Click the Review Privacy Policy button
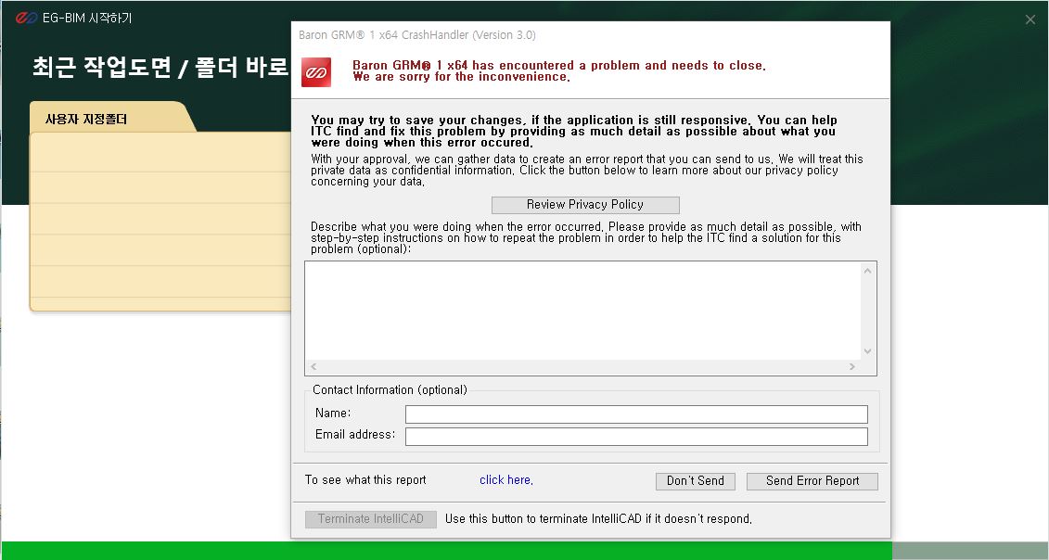The width and height of the screenshot is (1049, 560). pyautogui.click(x=584, y=205)
